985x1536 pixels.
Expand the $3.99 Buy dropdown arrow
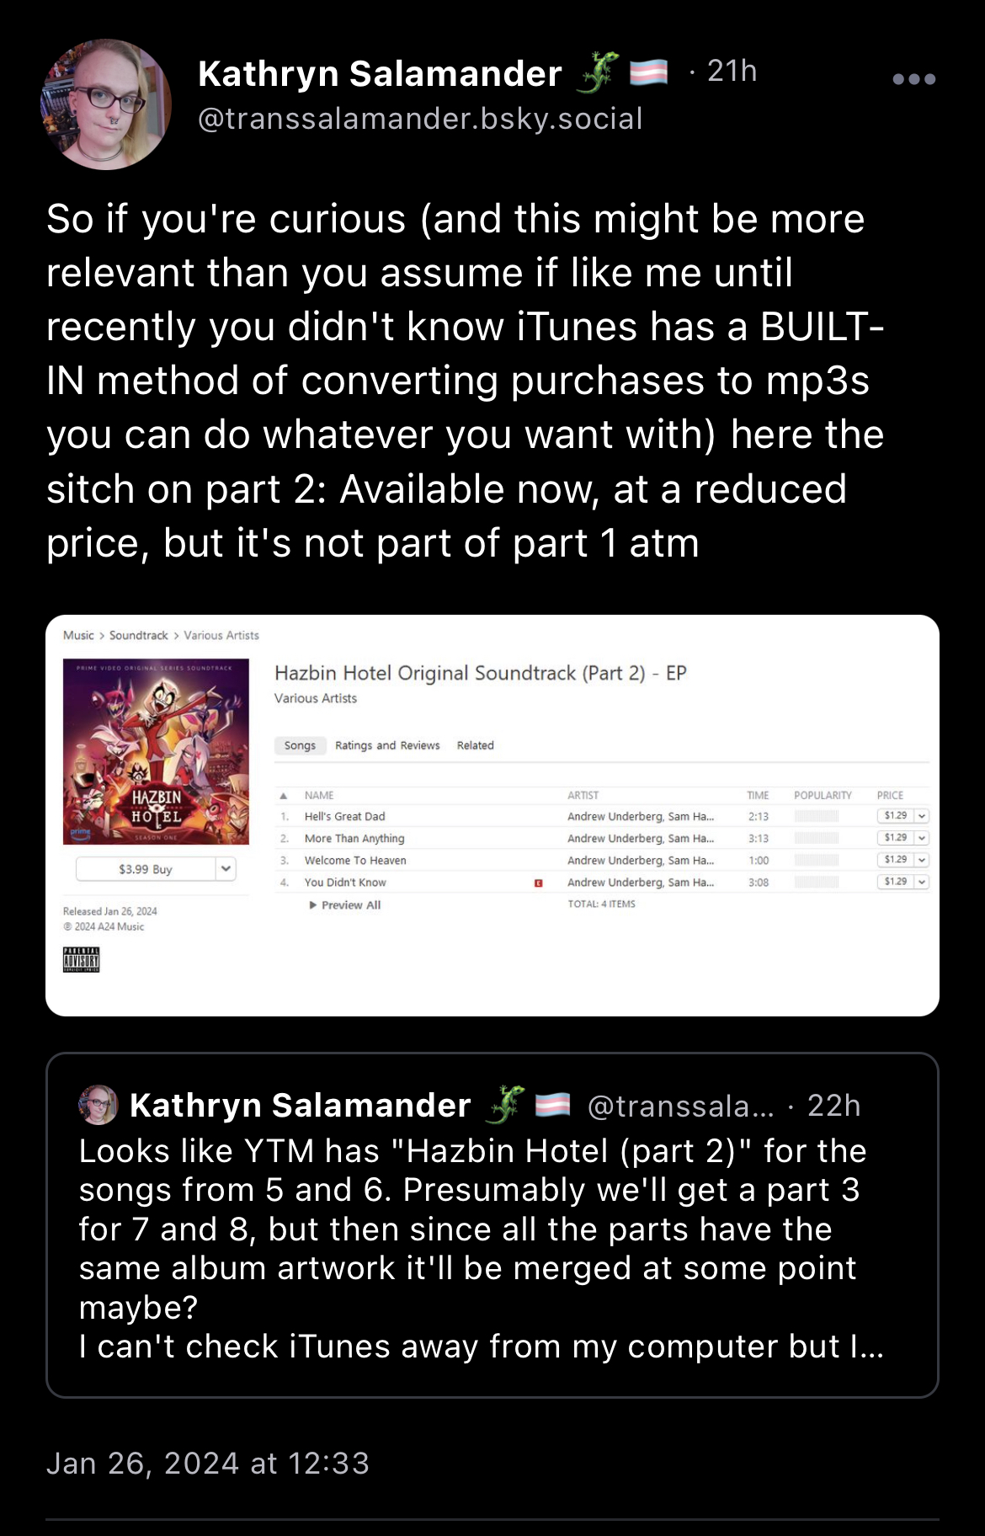coord(226,868)
